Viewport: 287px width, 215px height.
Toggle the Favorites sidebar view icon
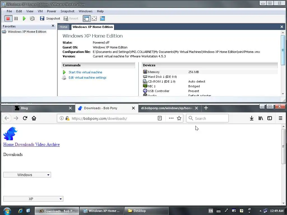point(86,18)
